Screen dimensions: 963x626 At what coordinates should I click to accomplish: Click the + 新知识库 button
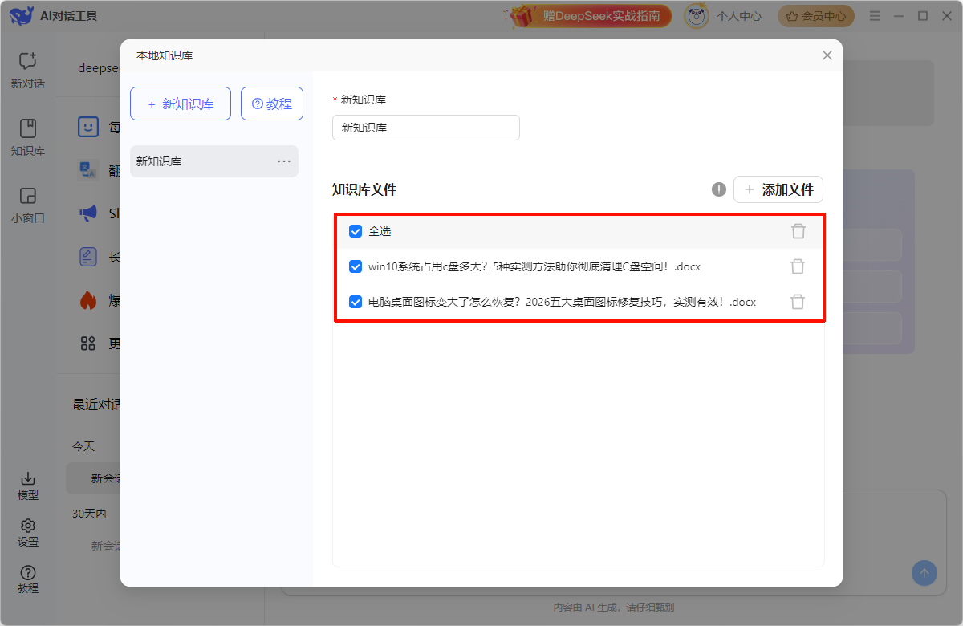pos(181,104)
